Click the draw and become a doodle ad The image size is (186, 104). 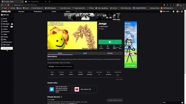[x=130, y=44]
